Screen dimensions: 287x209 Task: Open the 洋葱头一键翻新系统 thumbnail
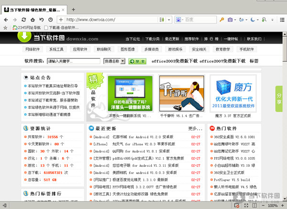(130, 93)
